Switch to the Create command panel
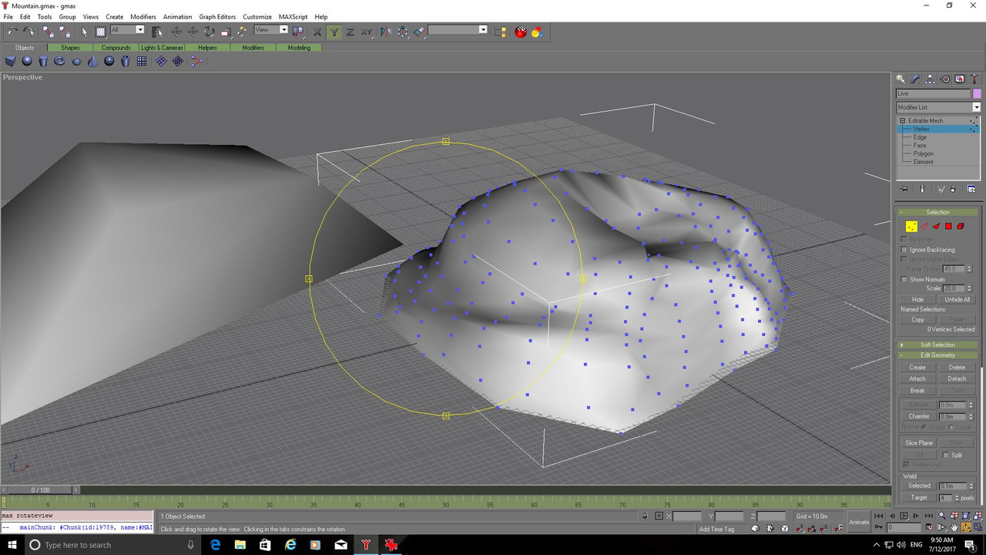986x555 pixels. coord(900,79)
